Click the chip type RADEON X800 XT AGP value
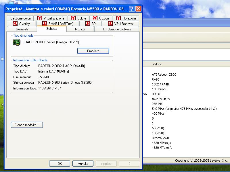Image resolution: width=230 pixels, height=172 pixels. coord(62,66)
